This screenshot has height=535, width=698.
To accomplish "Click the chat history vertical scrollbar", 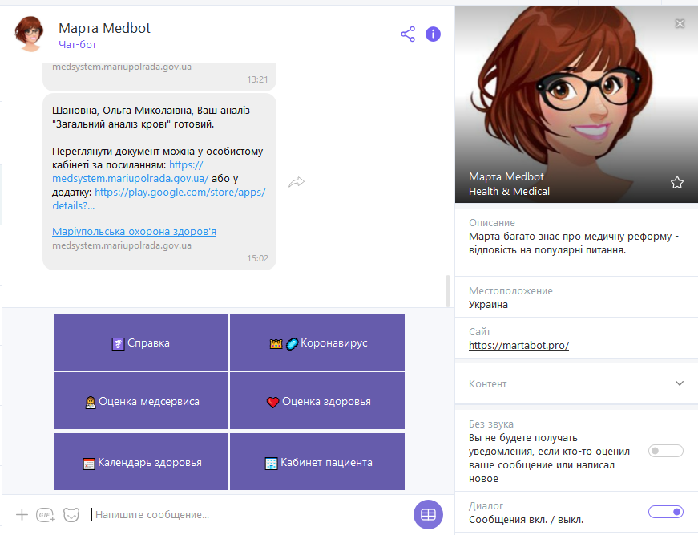I will point(448,290).
